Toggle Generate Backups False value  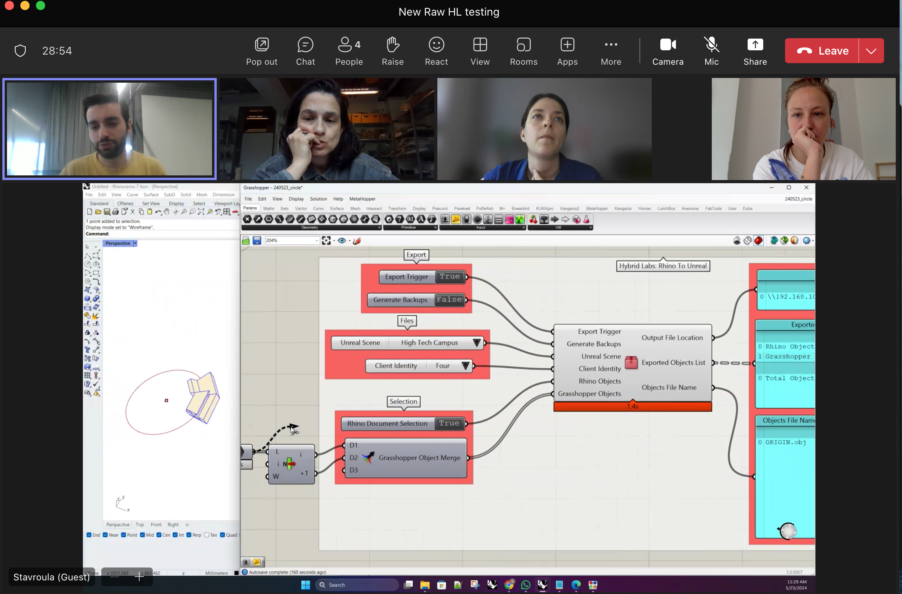449,300
